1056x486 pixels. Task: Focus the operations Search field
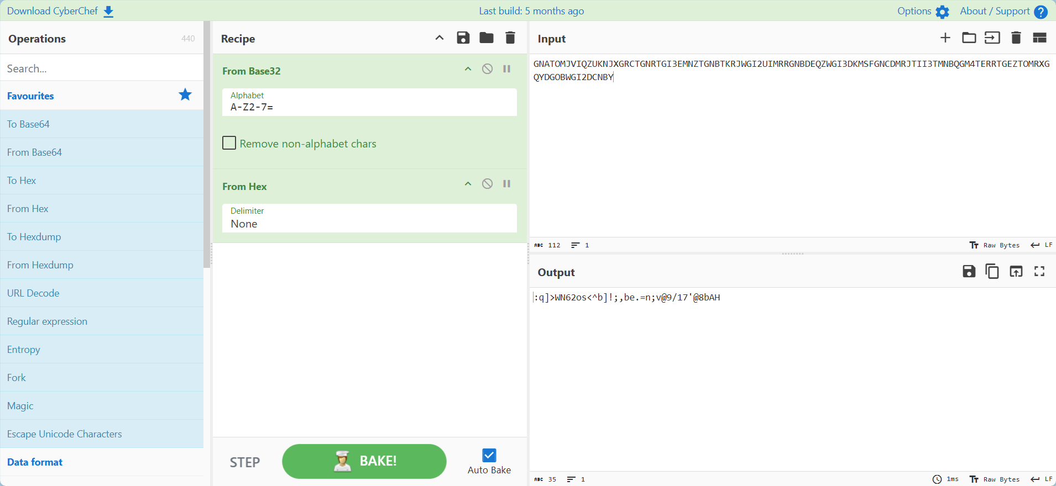[x=102, y=68]
